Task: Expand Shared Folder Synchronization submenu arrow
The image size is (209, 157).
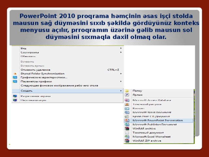Action: tap(121, 74)
